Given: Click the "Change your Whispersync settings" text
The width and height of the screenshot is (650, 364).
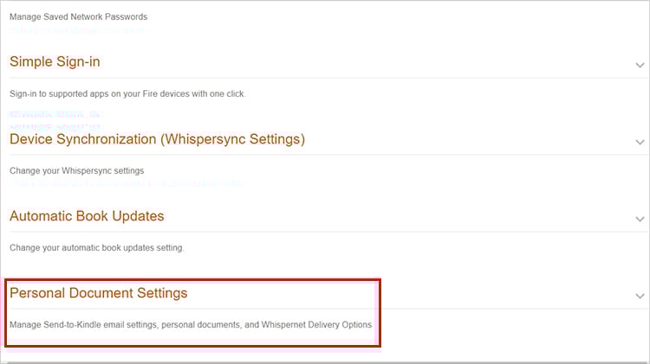Looking at the screenshot, I should tap(76, 170).
